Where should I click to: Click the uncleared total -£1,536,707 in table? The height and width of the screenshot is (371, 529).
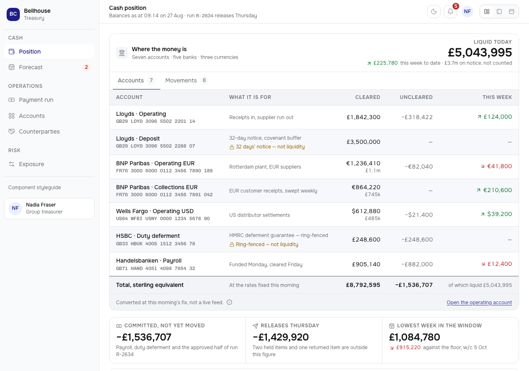pos(414,285)
